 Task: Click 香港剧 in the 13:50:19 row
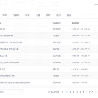coord(56,36)
